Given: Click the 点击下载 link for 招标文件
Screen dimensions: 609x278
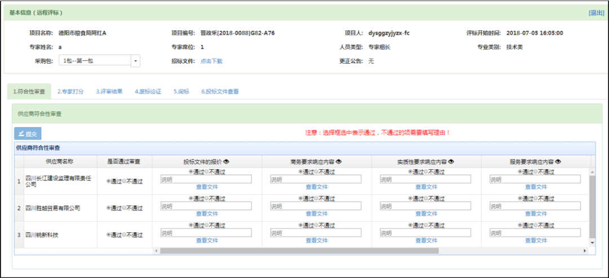Looking at the screenshot, I should coord(211,61).
